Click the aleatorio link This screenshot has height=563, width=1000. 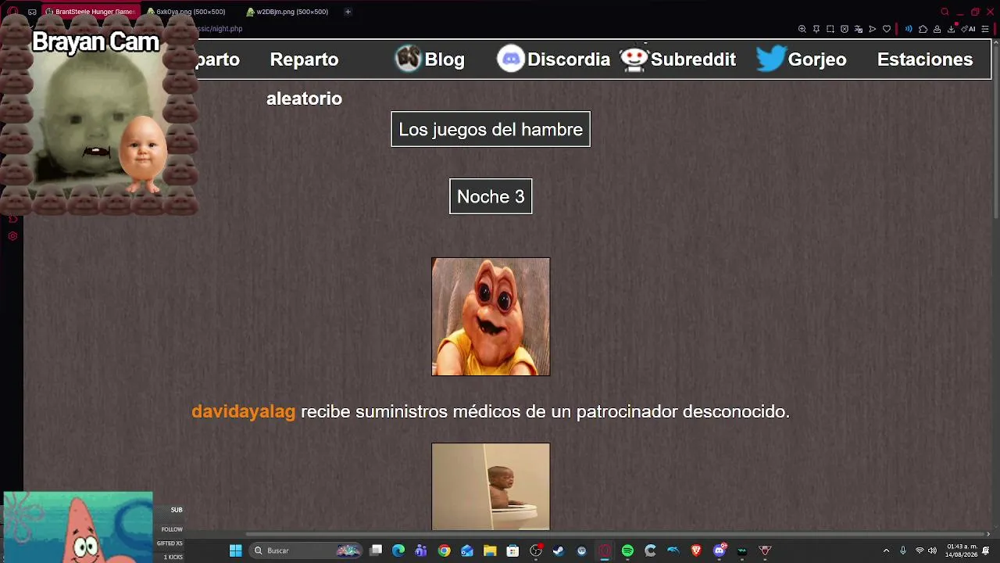[304, 99]
